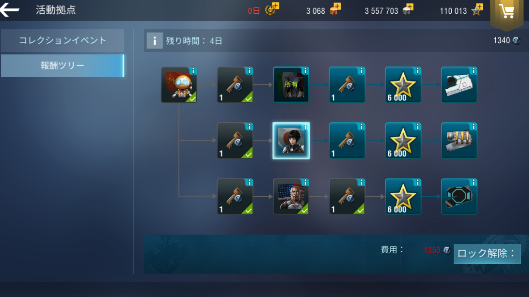Open top row 6 000 star reward
529x297 pixels.
coord(403,85)
